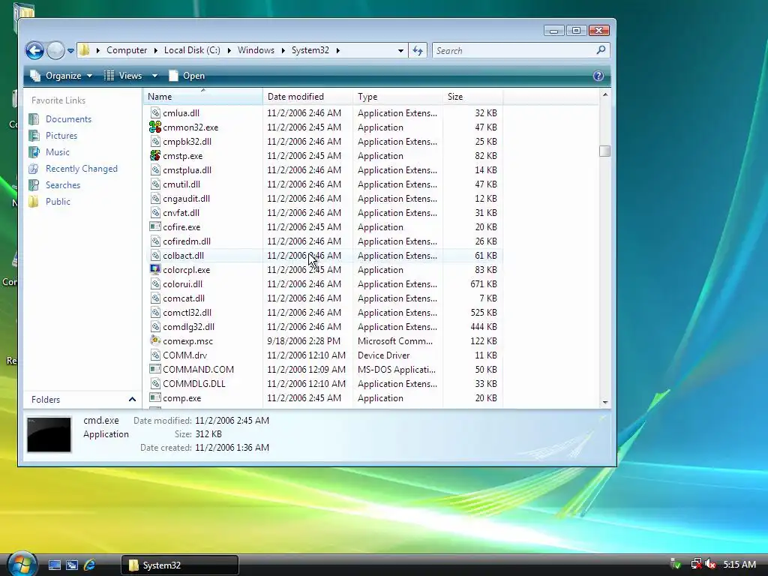Sort by the Type column header
768x576 pixels.
point(397,97)
